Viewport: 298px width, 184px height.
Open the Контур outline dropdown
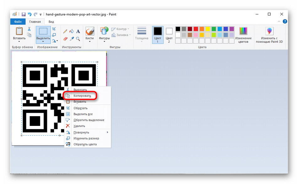click(x=120, y=29)
